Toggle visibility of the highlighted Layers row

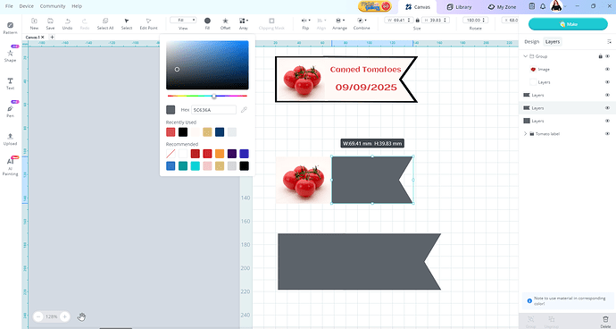click(x=607, y=108)
